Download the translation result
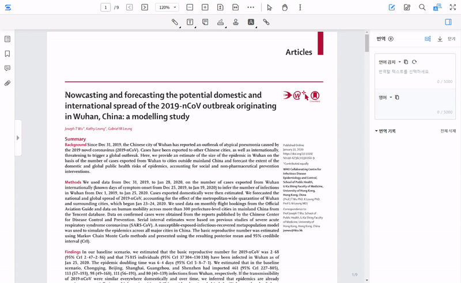The image size is (461, 283). [440, 39]
